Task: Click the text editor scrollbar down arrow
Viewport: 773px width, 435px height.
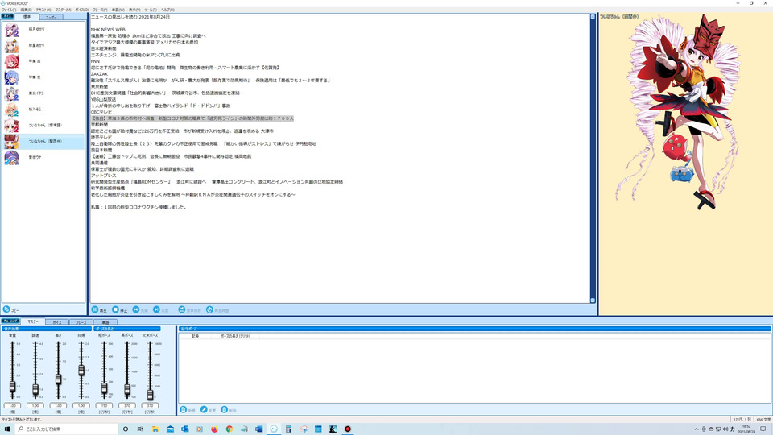Action: point(593,300)
